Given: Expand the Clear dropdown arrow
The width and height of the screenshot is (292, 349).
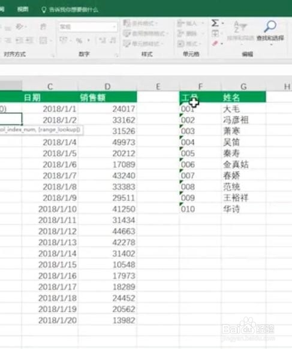Looking at the screenshot, I should [x=222, y=44].
